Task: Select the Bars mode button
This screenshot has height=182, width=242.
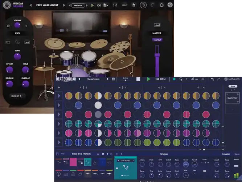Action: (x=233, y=86)
